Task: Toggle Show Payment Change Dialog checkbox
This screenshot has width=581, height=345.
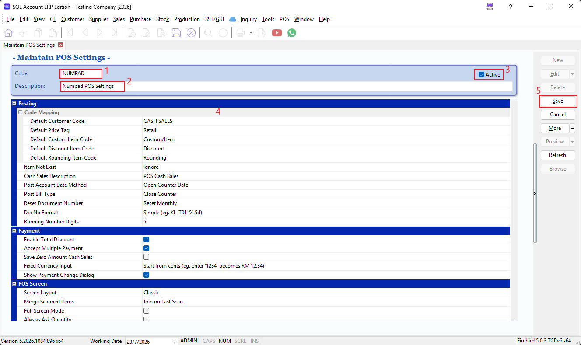Action: coord(147,275)
